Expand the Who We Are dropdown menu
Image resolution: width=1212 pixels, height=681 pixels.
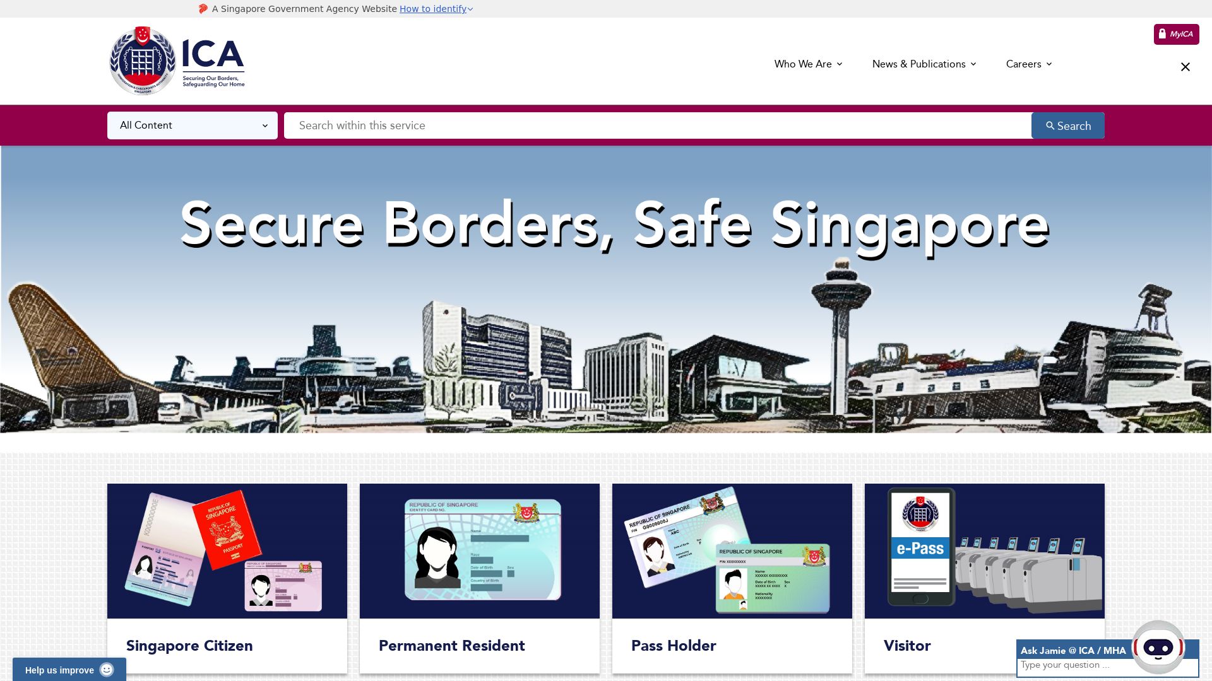807,64
